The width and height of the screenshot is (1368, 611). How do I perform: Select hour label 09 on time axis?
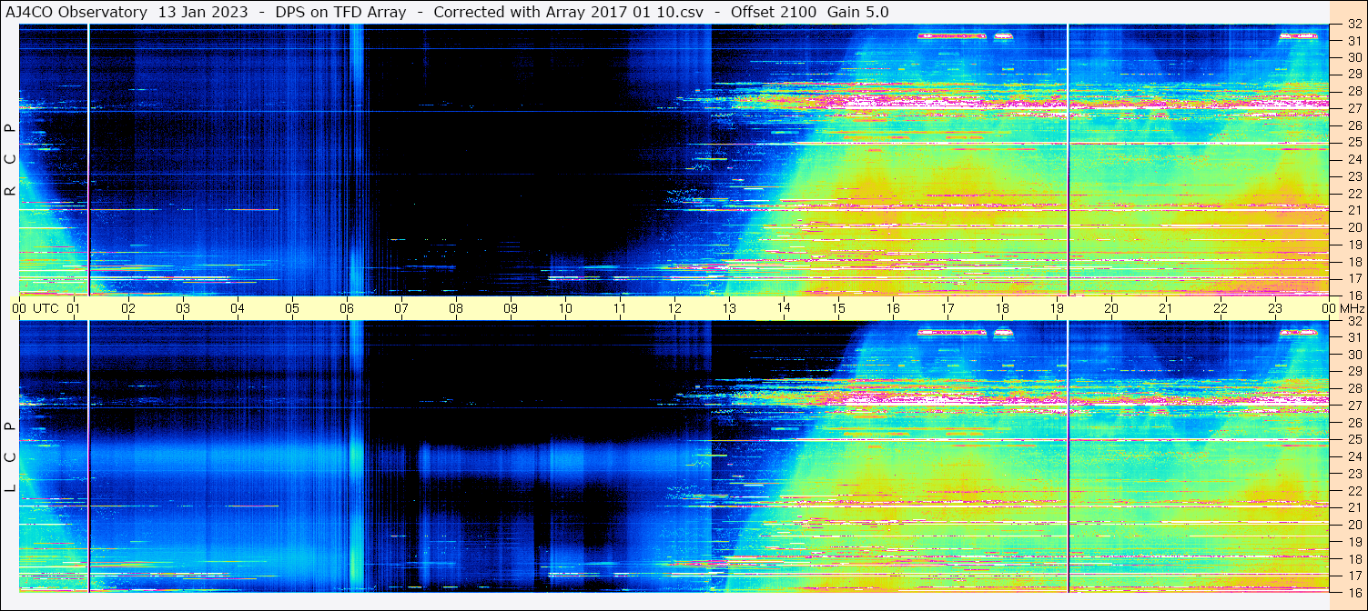[x=511, y=308]
